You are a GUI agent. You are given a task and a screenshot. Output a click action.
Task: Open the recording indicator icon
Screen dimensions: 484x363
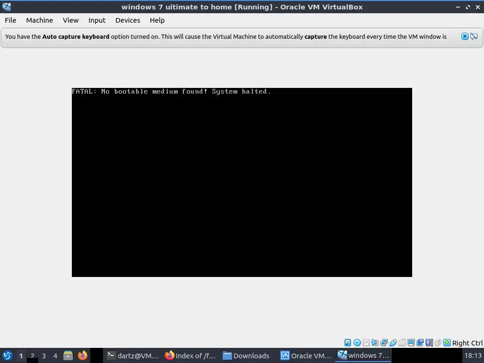point(420,342)
